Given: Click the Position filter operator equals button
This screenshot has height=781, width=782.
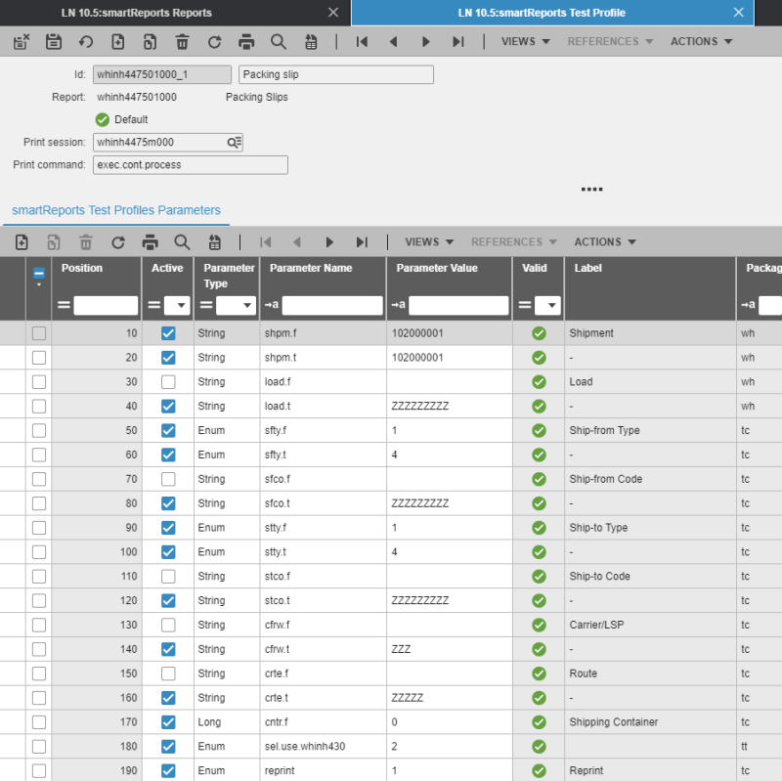Looking at the screenshot, I should click(x=64, y=305).
